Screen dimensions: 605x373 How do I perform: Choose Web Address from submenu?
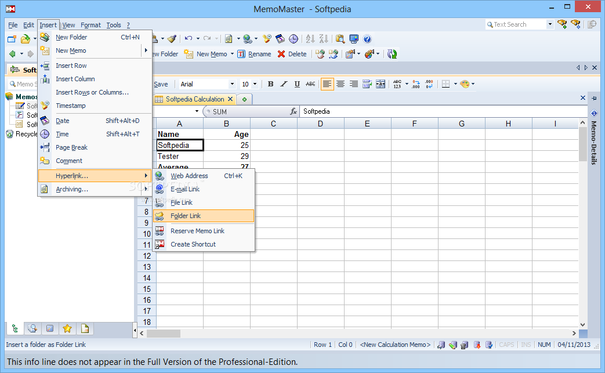204,176
